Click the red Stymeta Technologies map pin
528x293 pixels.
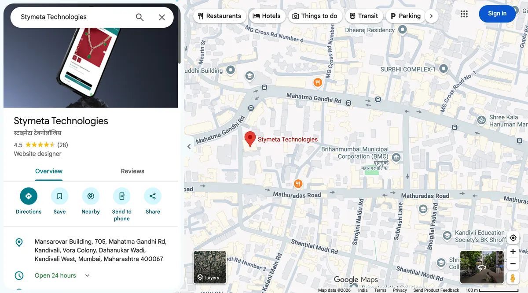click(x=250, y=139)
